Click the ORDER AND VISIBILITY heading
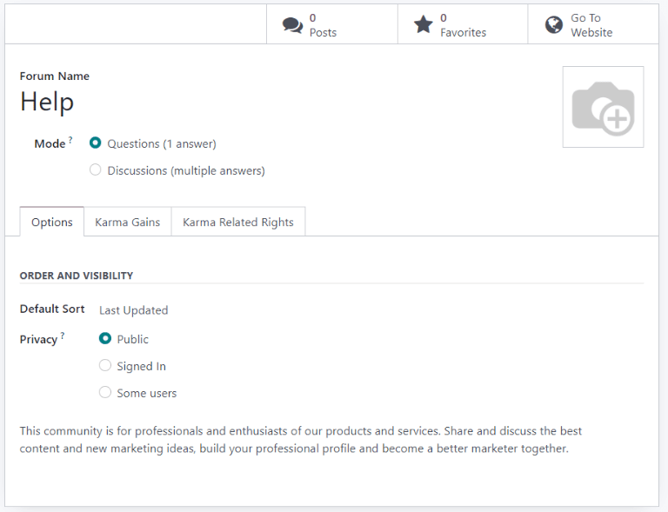 click(77, 276)
